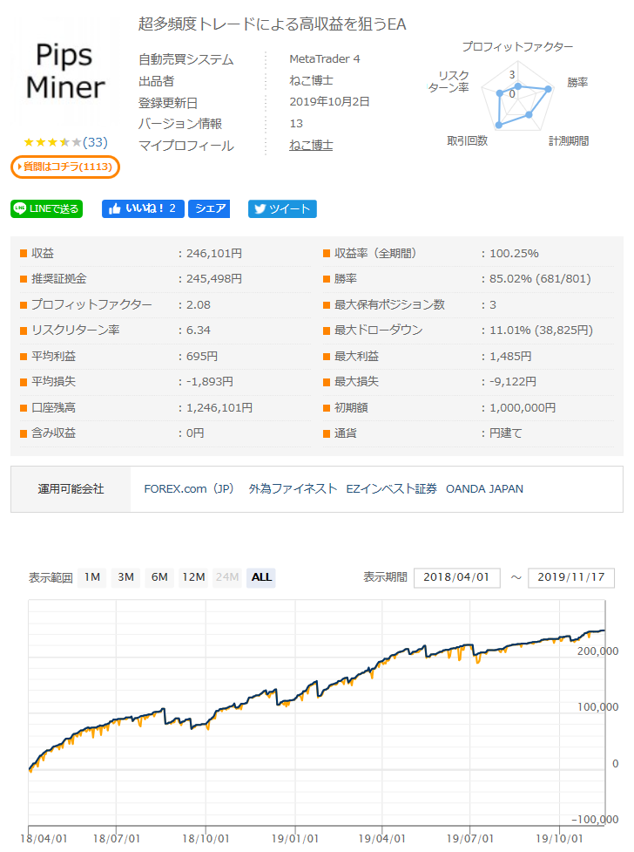Image resolution: width=634 pixels, height=852 pixels.
Task: Click the Pips Miner product logo
Action: (x=65, y=72)
